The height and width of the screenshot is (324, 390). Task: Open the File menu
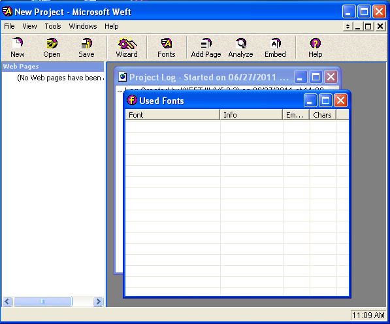(9, 26)
